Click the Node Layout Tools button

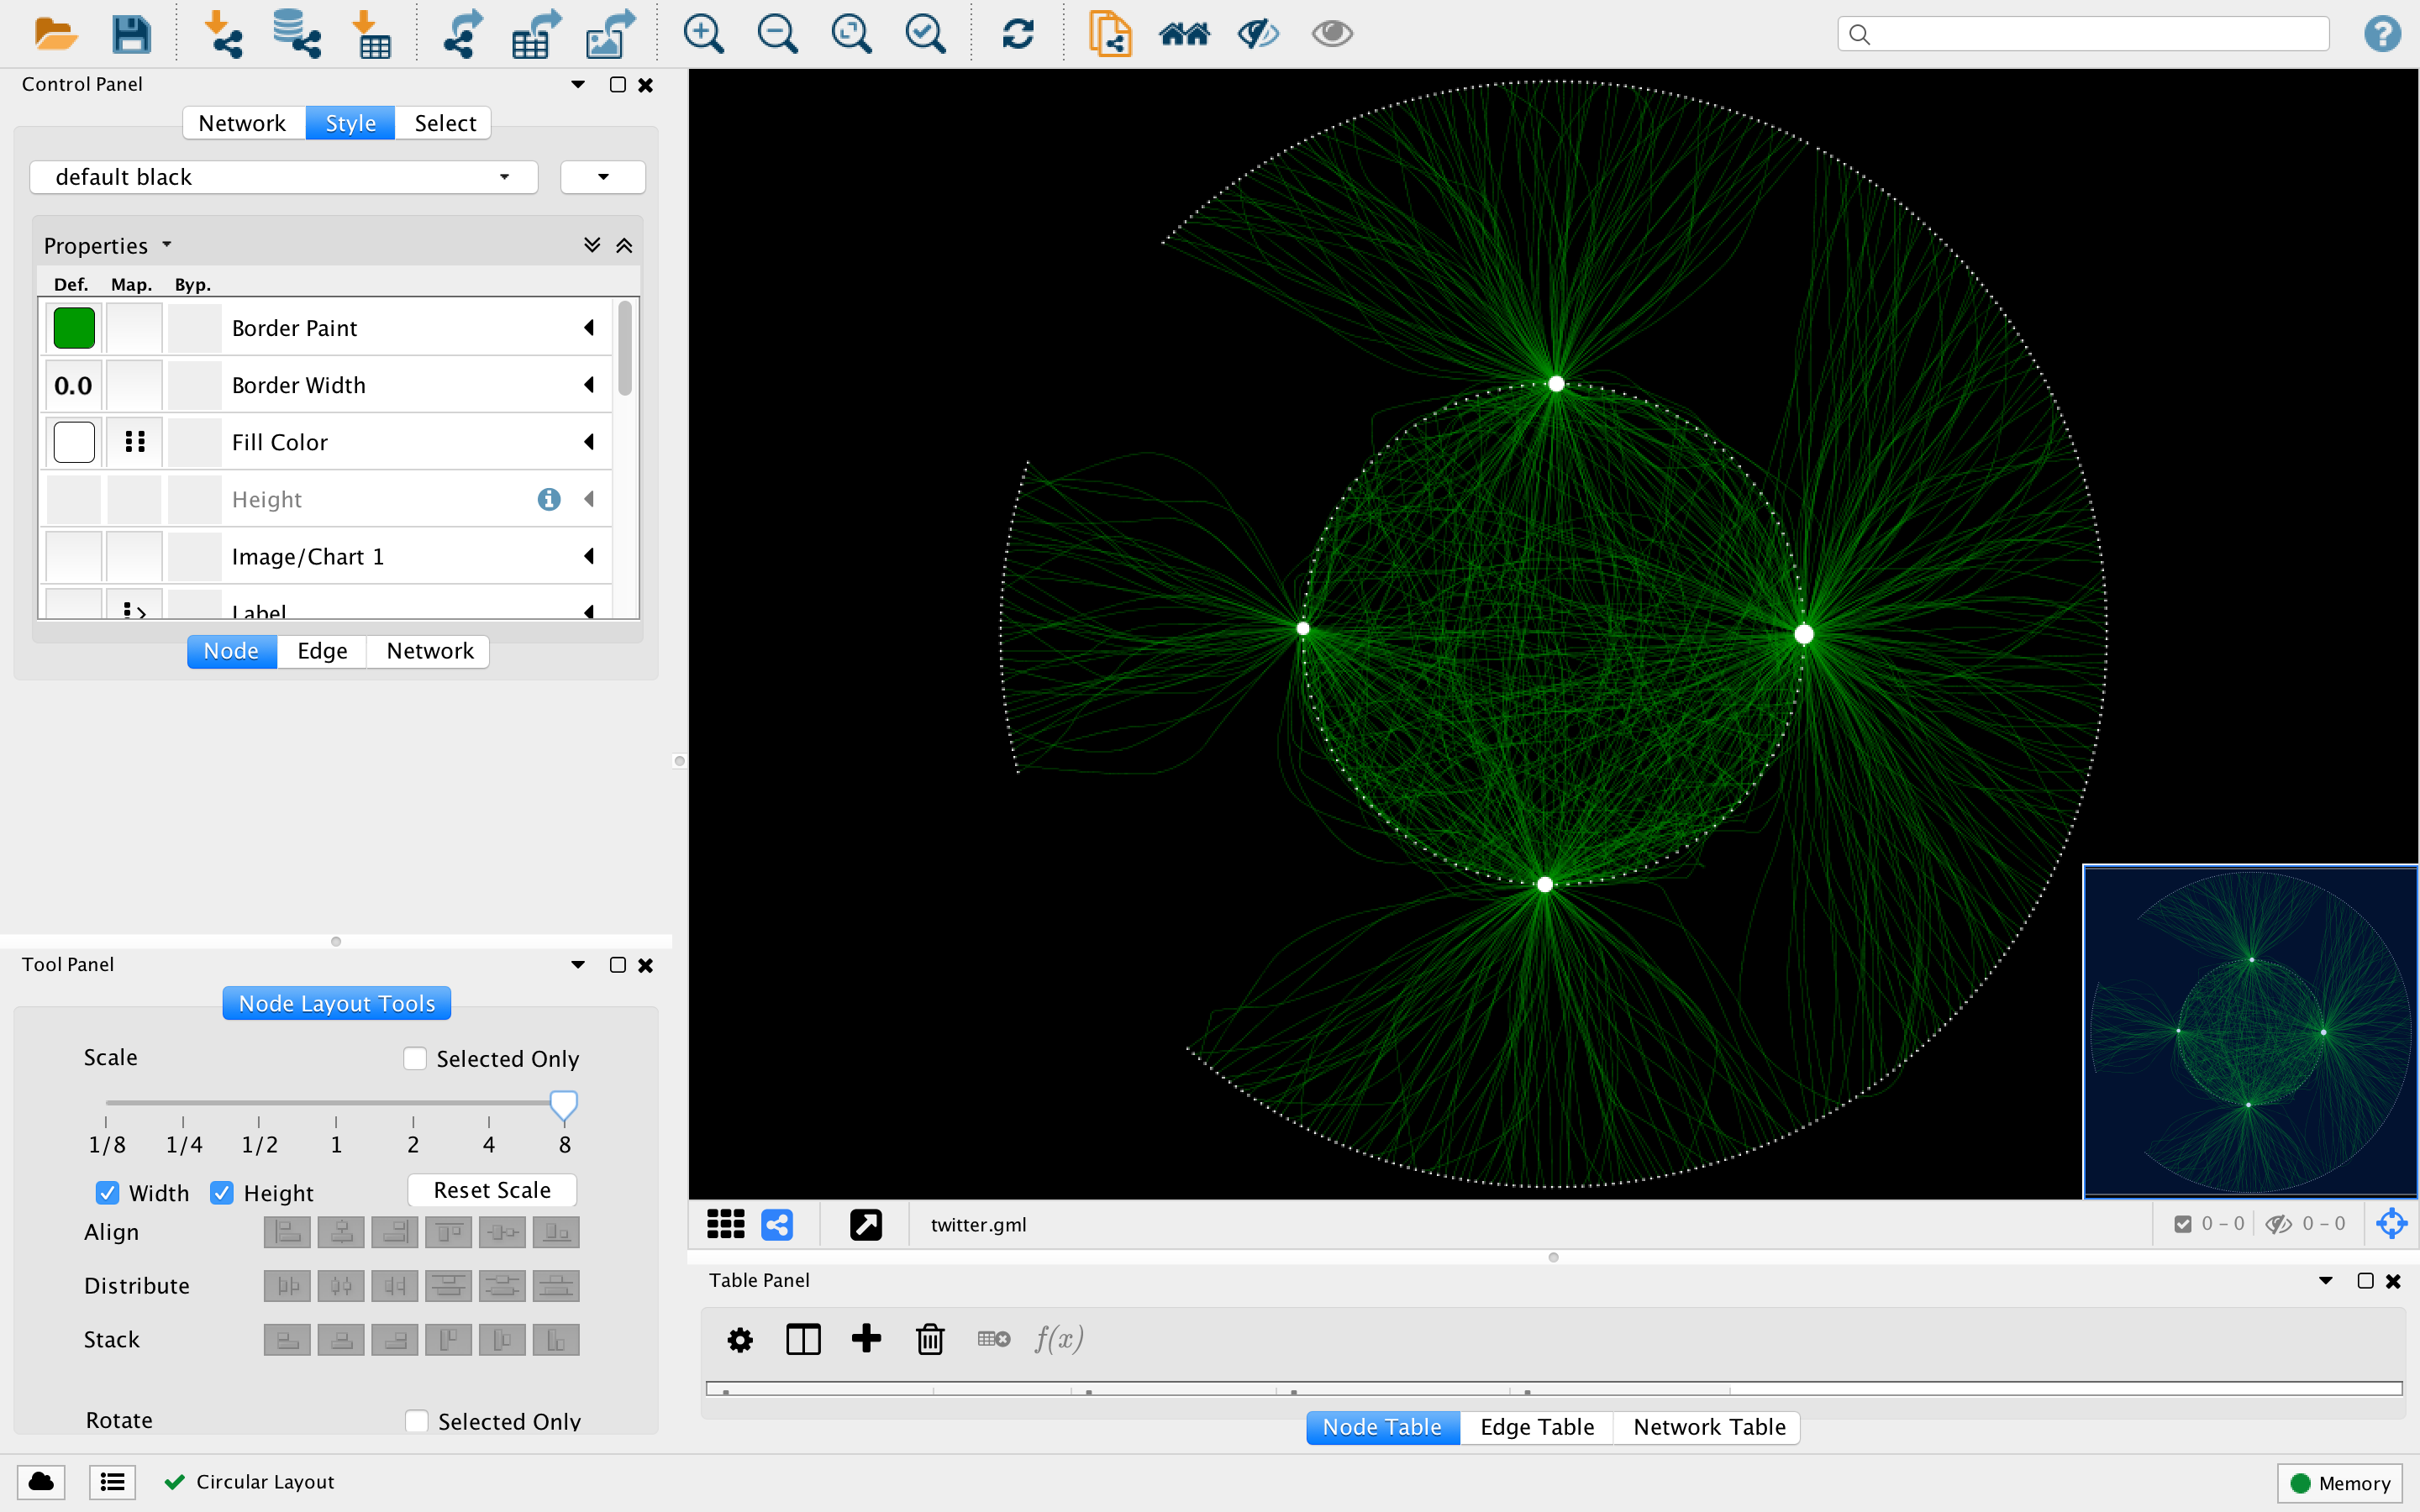point(336,1003)
